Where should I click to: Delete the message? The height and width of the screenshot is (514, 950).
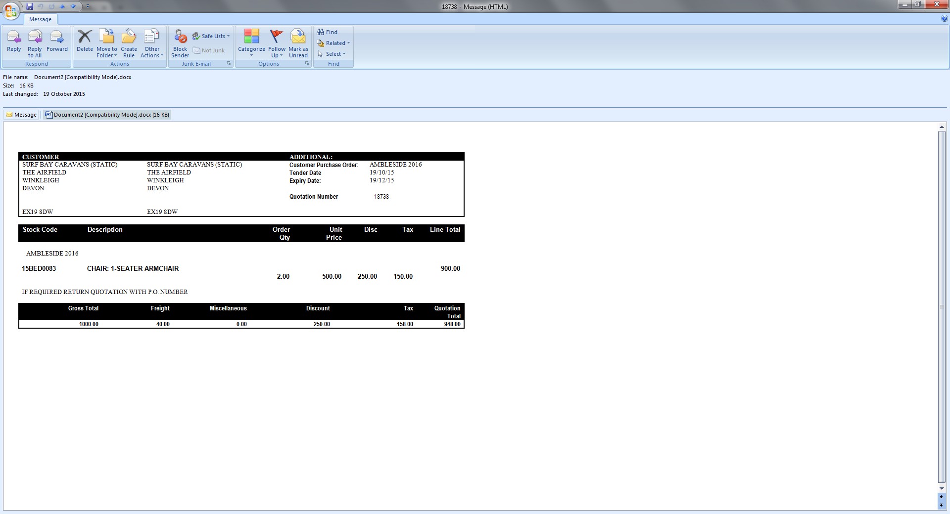click(x=85, y=41)
